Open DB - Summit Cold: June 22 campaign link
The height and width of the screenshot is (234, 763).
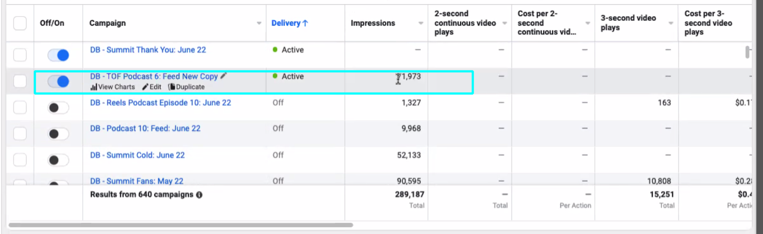[x=137, y=155]
